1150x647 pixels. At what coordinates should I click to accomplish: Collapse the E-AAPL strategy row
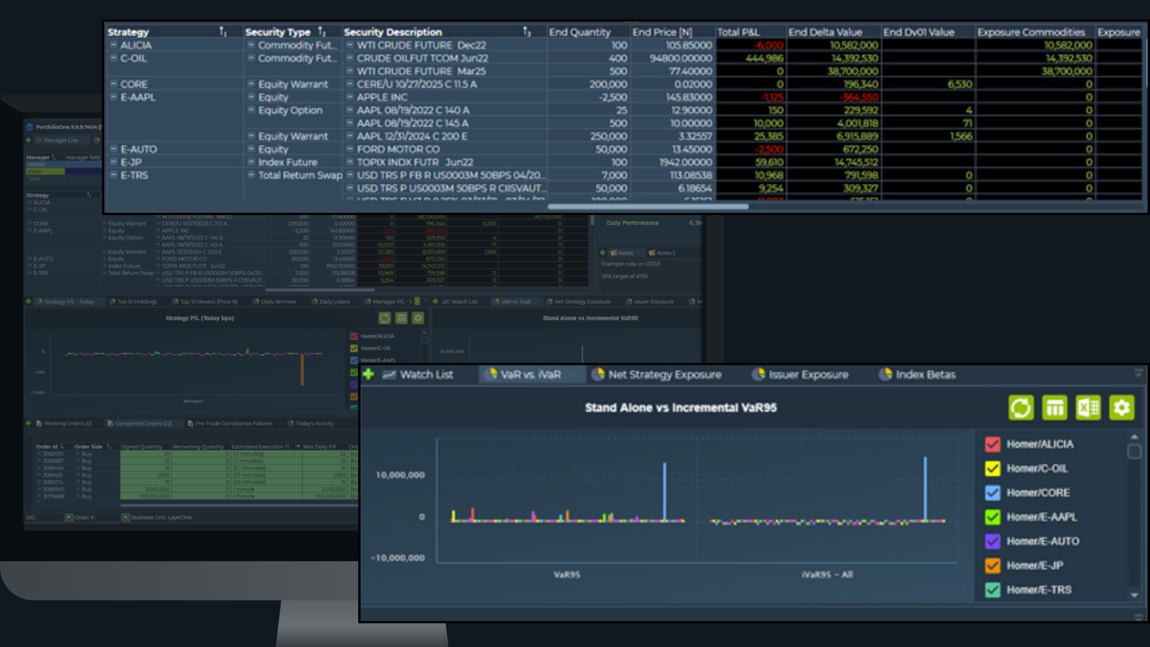point(113,97)
